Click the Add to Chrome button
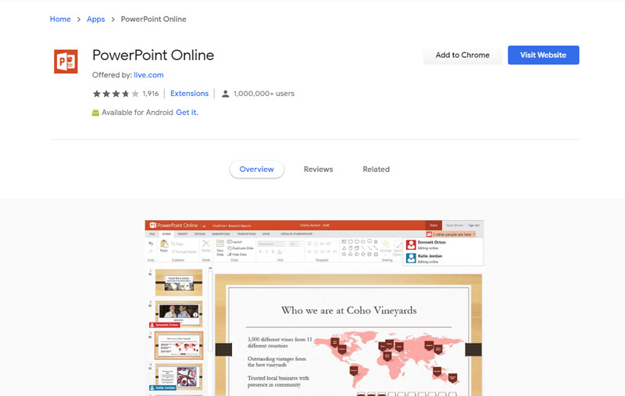The image size is (625, 396). point(462,55)
